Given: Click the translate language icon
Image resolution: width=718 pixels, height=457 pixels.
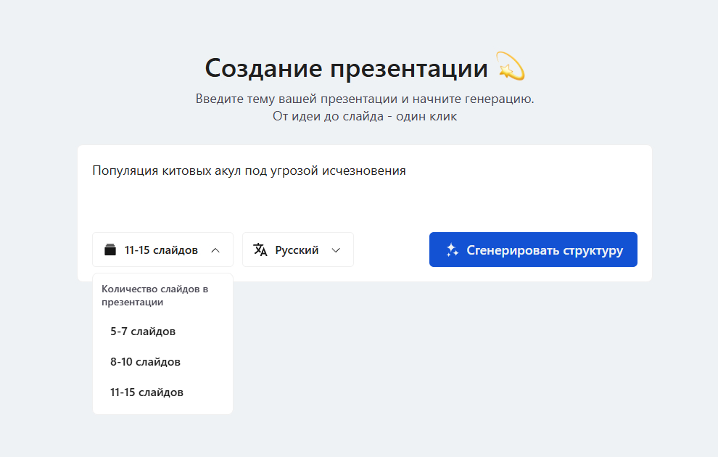Looking at the screenshot, I should pyautogui.click(x=260, y=250).
